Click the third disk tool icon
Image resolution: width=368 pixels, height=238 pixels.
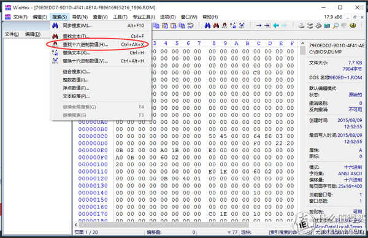[318, 26]
